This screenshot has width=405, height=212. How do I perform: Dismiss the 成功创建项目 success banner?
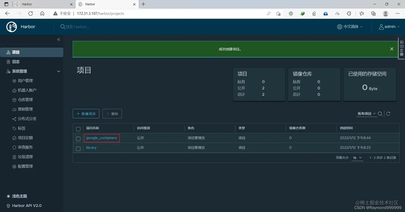click(392, 49)
